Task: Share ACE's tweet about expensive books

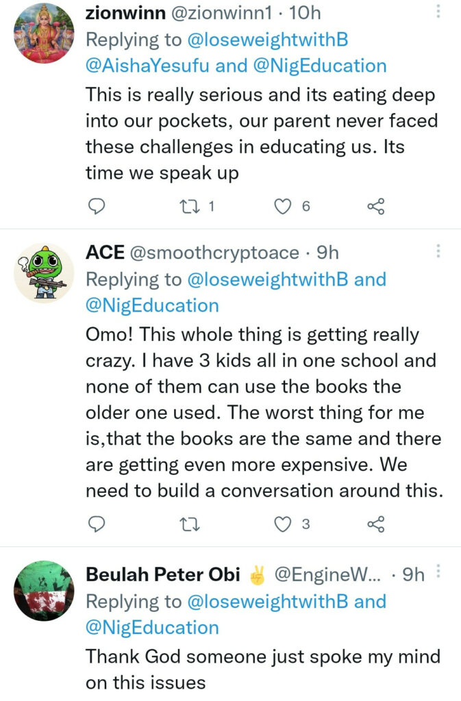Action: [x=376, y=524]
